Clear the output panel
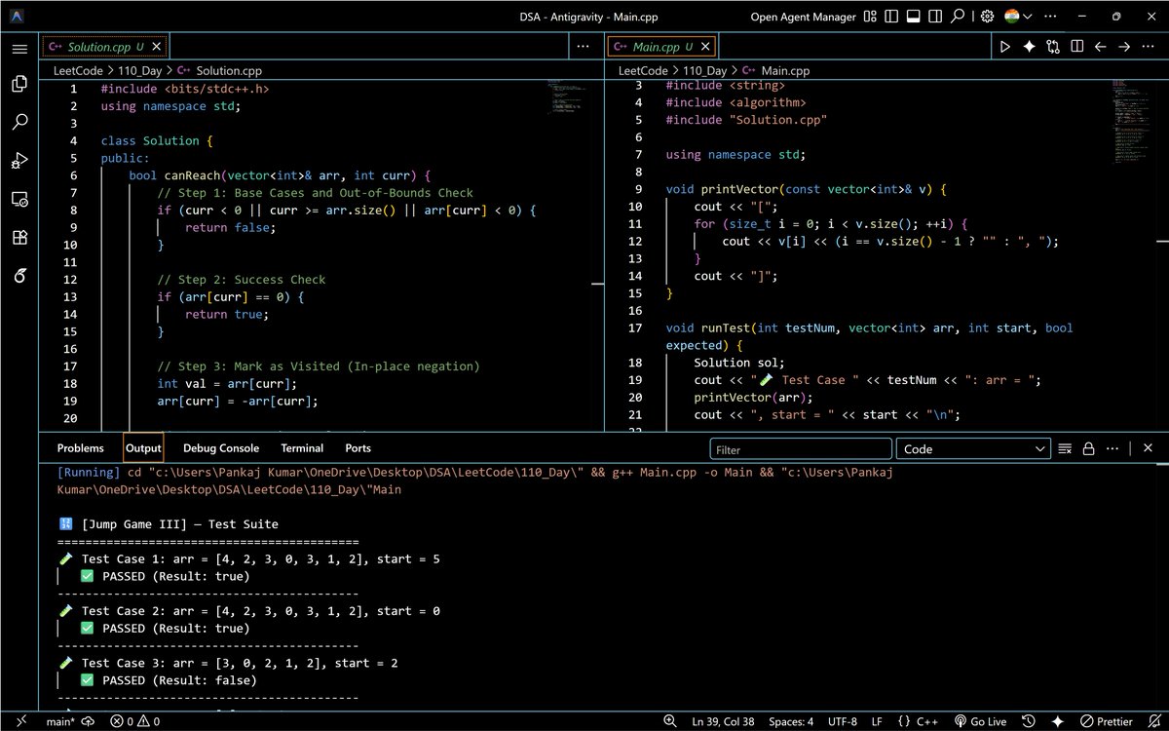Screen dimensions: 1169x731 pyautogui.click(x=1065, y=448)
